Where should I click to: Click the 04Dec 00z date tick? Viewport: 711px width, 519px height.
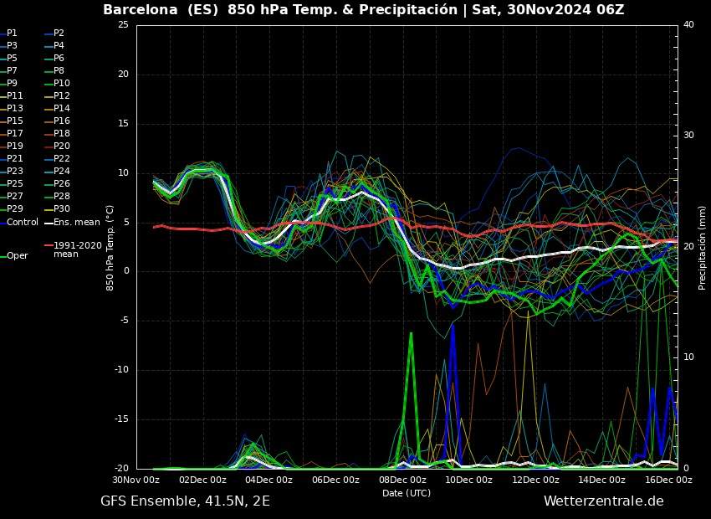[x=269, y=480]
